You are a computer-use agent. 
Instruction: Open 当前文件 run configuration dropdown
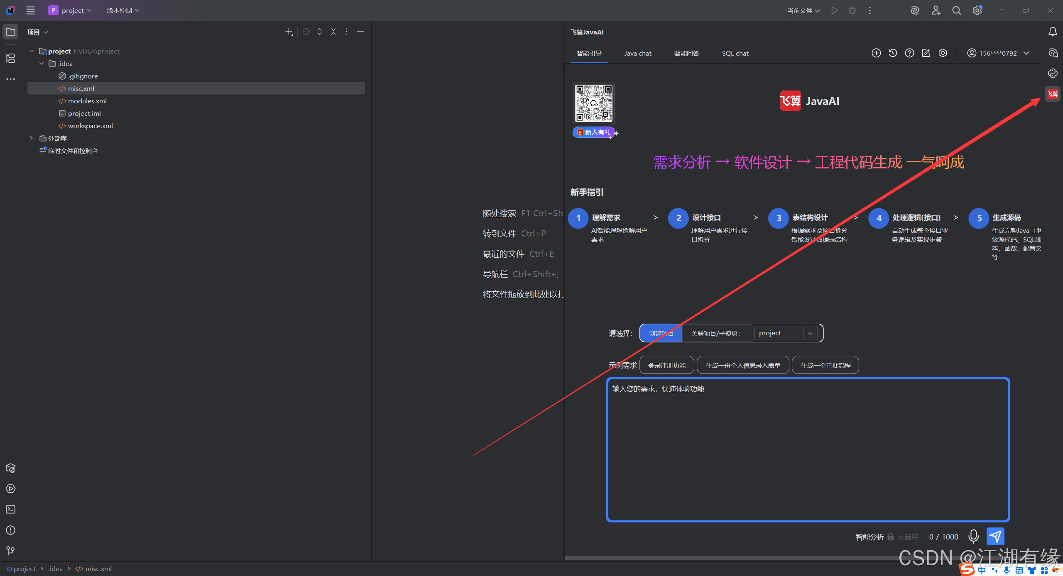coord(803,10)
